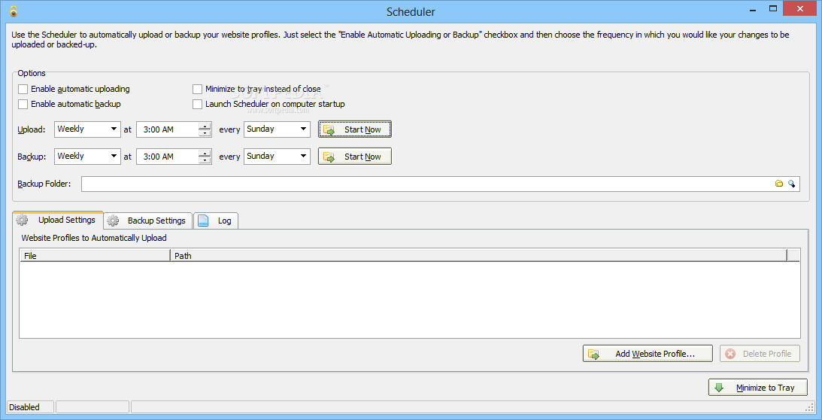Increase Upload time with up spinner arrow
This screenshot has width=822, height=420.
(x=205, y=126)
